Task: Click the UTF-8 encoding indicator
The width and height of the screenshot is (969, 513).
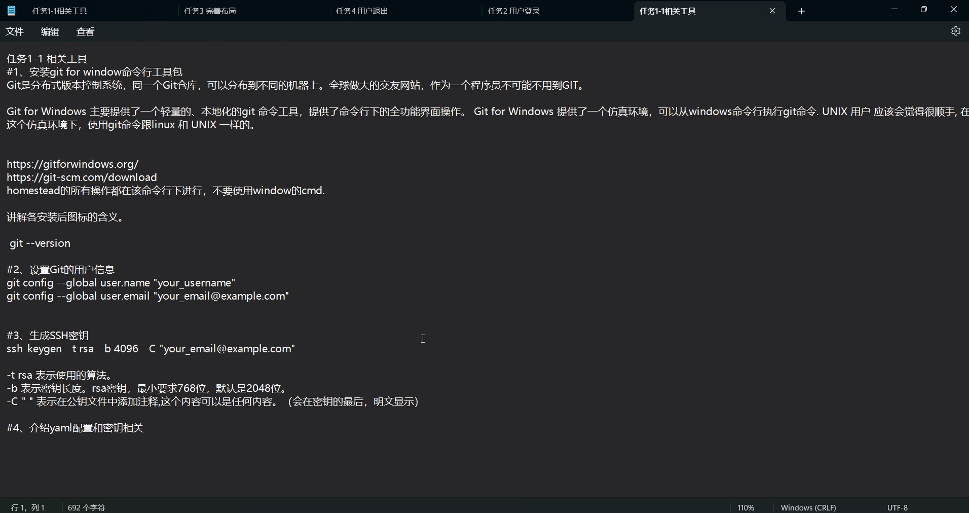Action: pyautogui.click(x=897, y=507)
